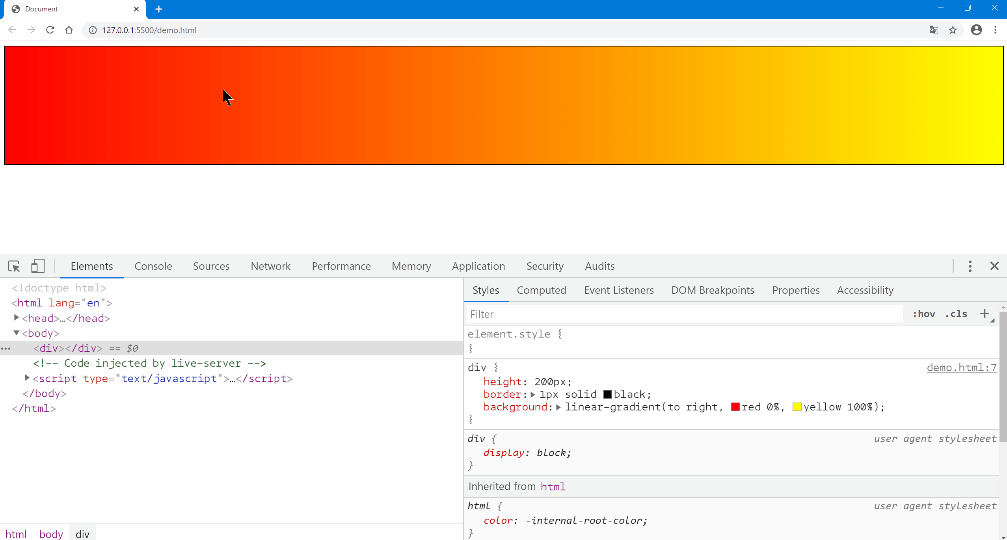
Task: Toggle the .cls class editor
Action: click(x=956, y=314)
